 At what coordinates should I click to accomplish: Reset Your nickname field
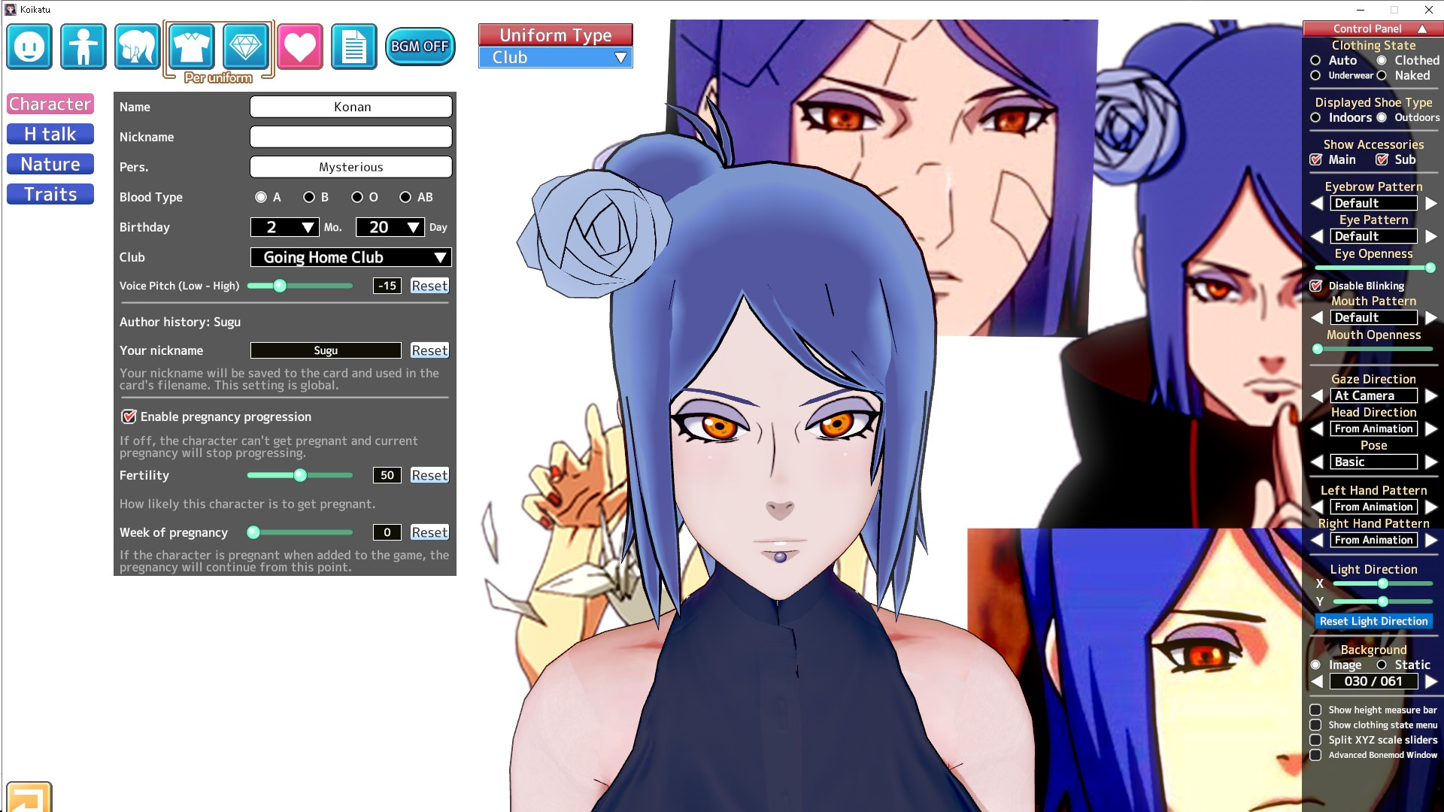click(429, 350)
